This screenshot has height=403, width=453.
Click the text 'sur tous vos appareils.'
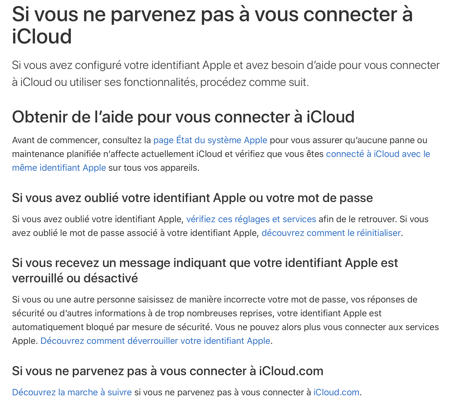[154, 168]
